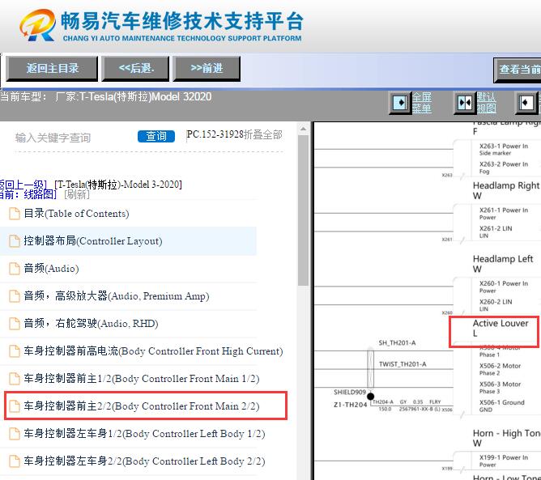Click the document icon beside 目录
The image size is (541, 480).
(x=15, y=214)
